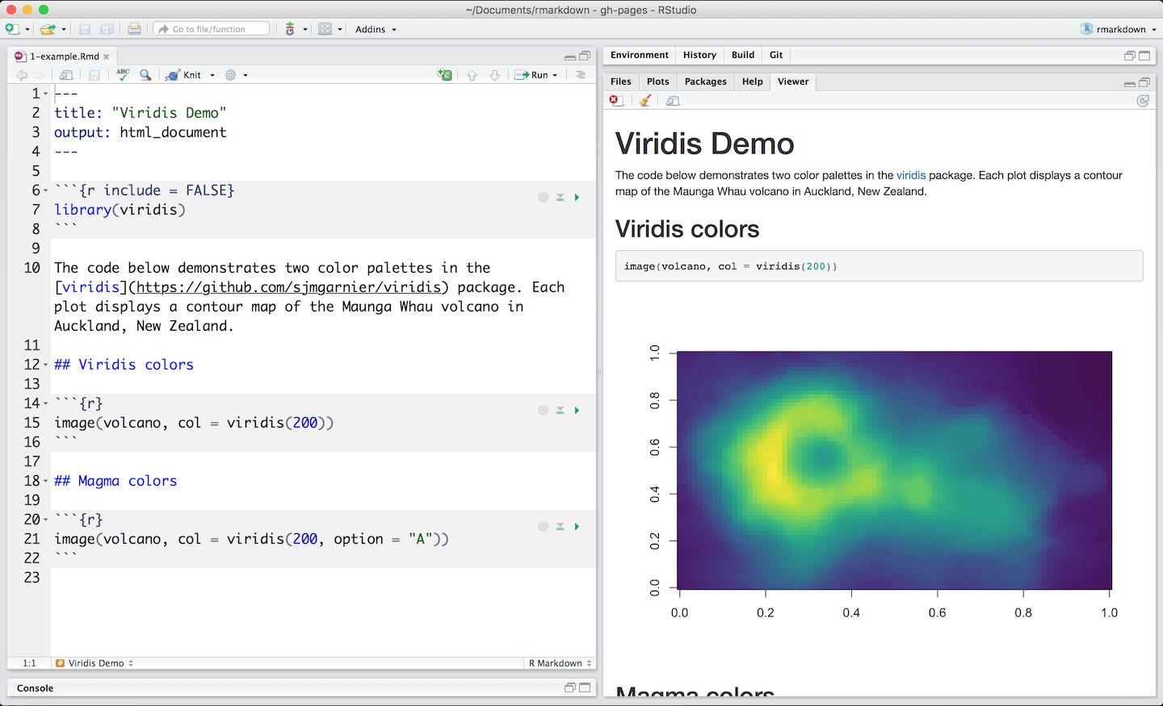
Task: Click the Save All documents icon
Action: [107, 29]
